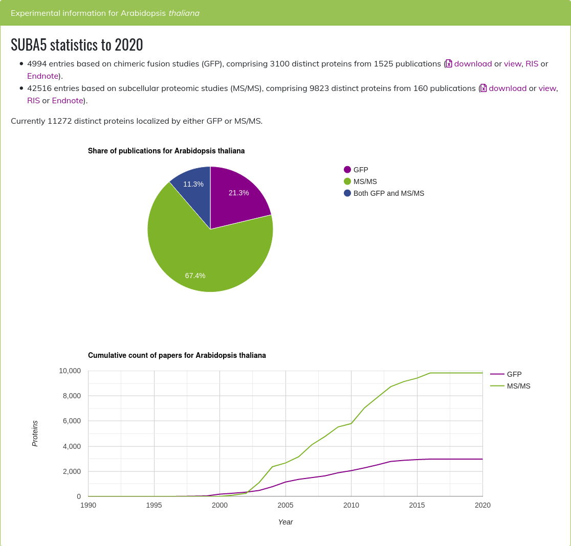Toggle the Both GFP and MS/MS pie entry

point(384,193)
